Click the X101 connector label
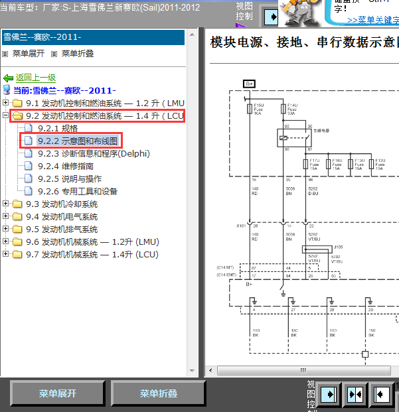 (241, 226)
